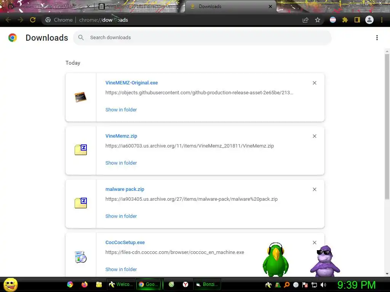Click the CocCocSetup.exe installer icon
Screen dimensions: 390x292
coord(81,257)
